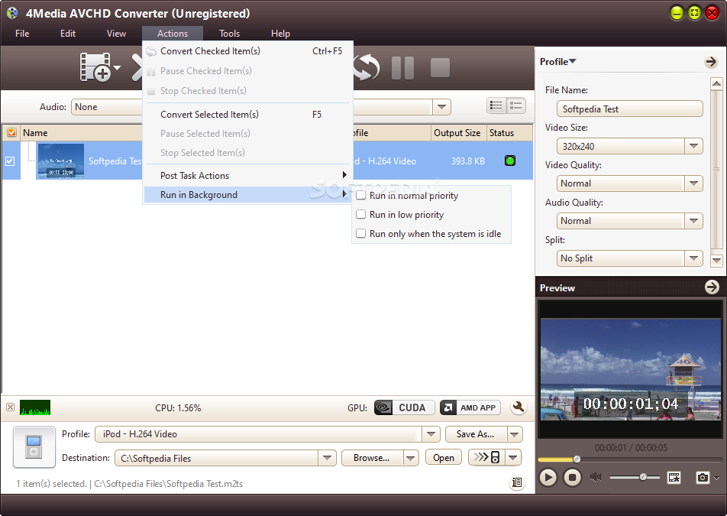Viewport: 727px width, 516px height.
Task: Select Convert Selected Item(s)
Action: pos(247,114)
